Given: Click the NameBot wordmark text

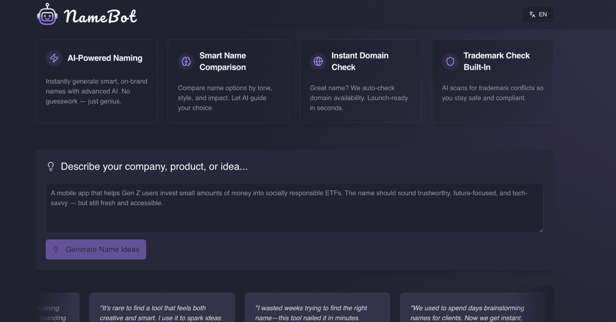Looking at the screenshot, I should click(x=101, y=16).
